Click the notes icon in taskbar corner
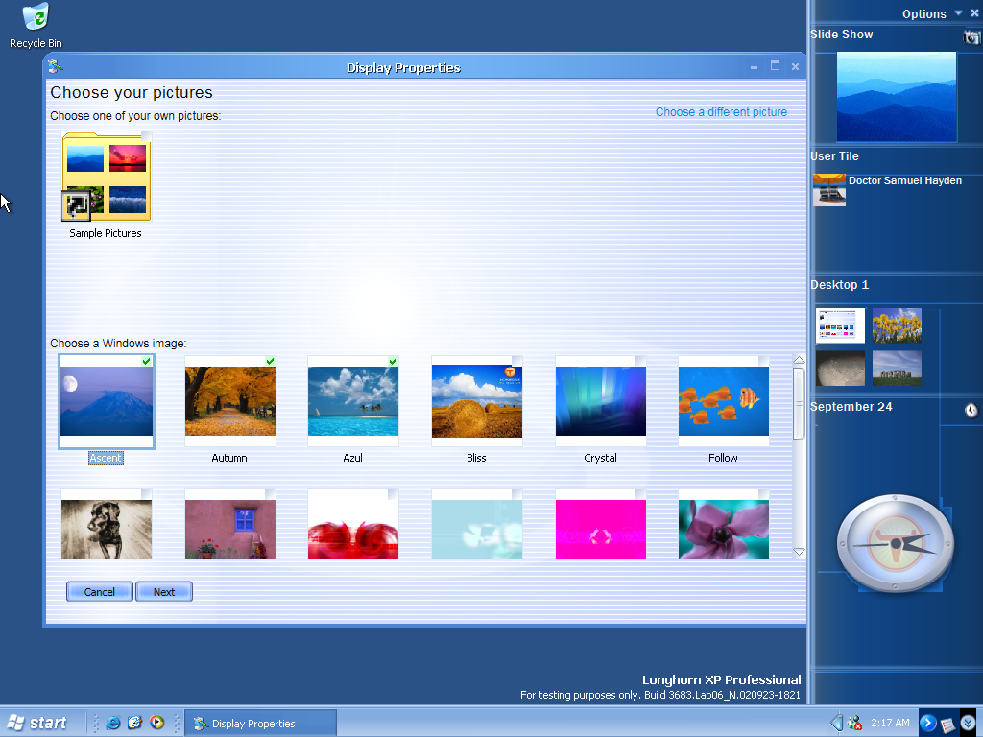 [x=947, y=724]
